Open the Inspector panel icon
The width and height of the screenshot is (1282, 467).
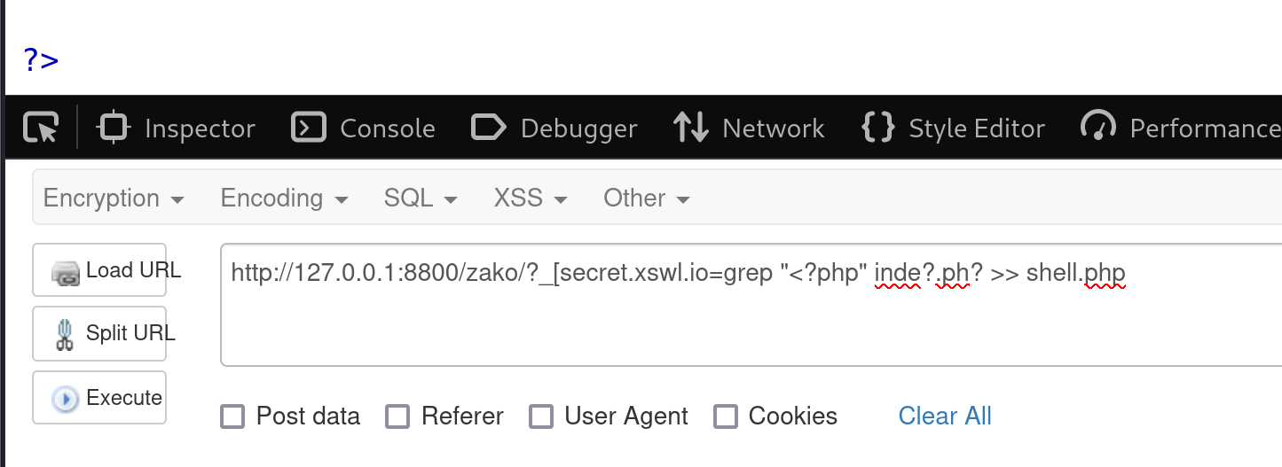coord(113,128)
